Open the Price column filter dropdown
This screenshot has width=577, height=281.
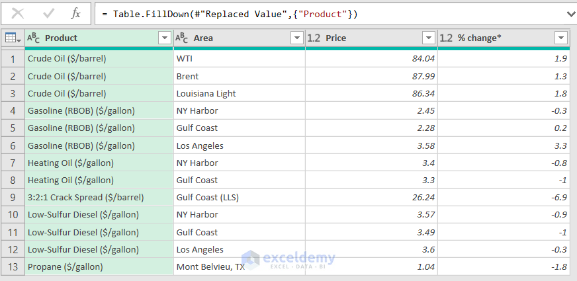429,38
